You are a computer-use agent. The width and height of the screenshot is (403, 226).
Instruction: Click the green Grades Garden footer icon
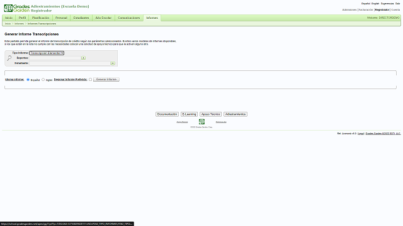[201, 121]
